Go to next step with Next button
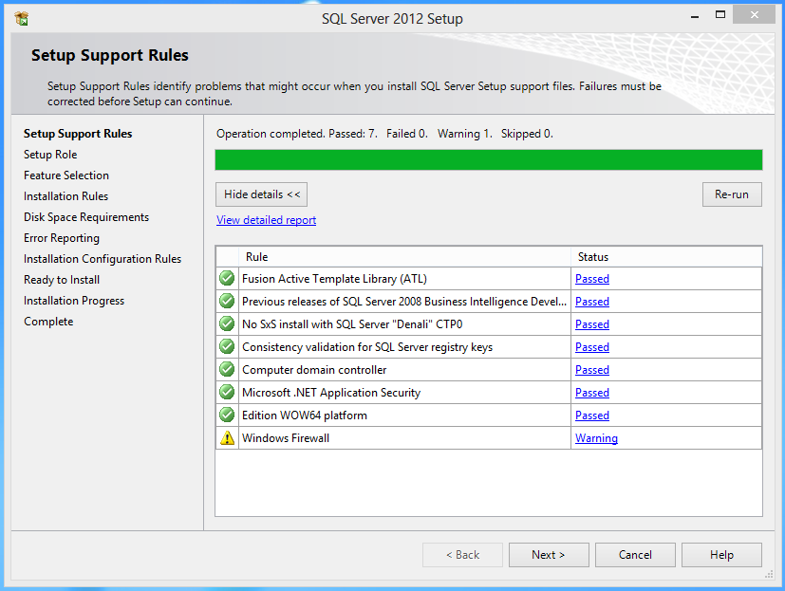The width and height of the screenshot is (785, 591). click(549, 554)
